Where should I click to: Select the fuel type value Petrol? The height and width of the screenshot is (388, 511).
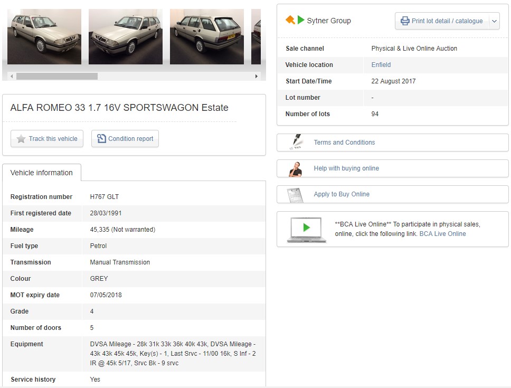pos(98,246)
